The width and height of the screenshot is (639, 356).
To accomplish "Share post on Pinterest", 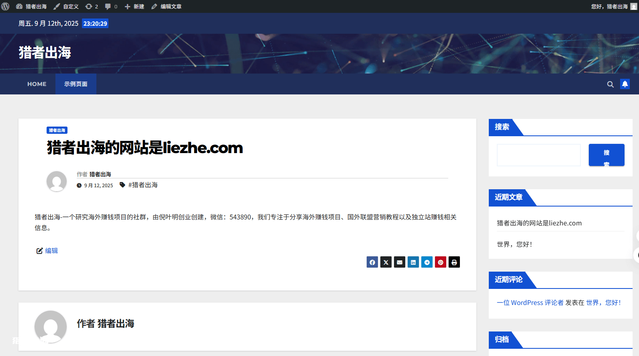I will (441, 262).
